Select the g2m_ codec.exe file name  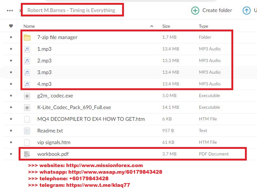pos(55,96)
